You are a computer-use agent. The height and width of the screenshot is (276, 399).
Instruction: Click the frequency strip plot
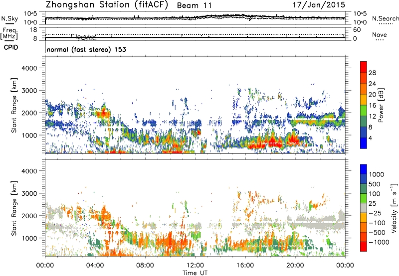click(195, 34)
